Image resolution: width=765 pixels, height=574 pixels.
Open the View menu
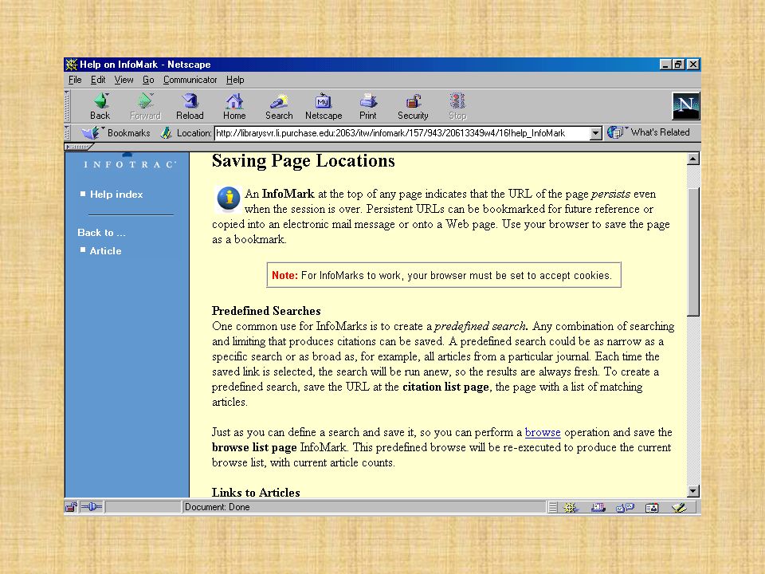click(124, 80)
